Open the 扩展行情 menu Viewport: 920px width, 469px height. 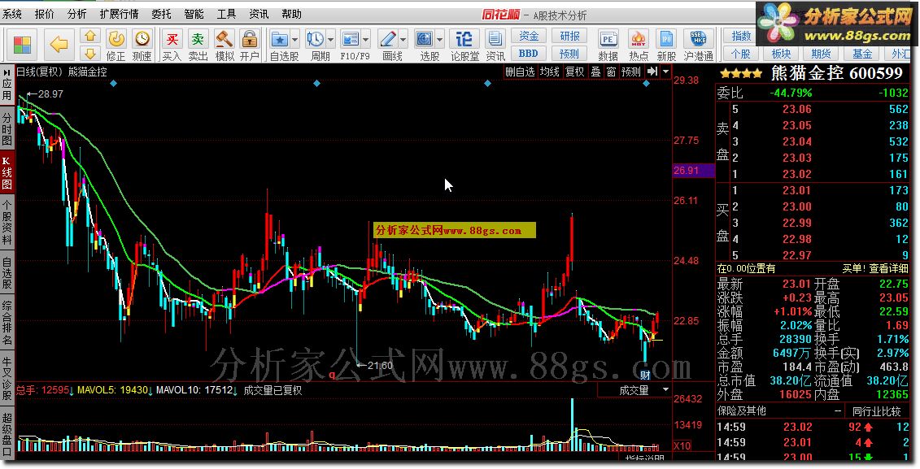[119, 14]
